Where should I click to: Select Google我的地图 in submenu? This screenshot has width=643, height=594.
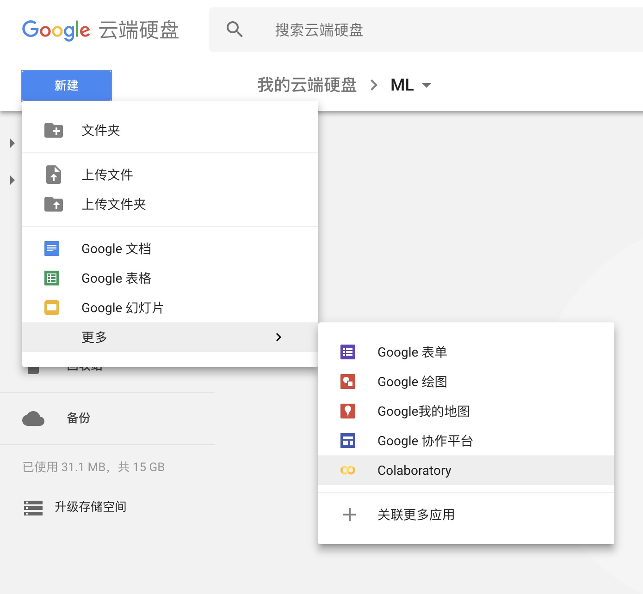coord(466,411)
